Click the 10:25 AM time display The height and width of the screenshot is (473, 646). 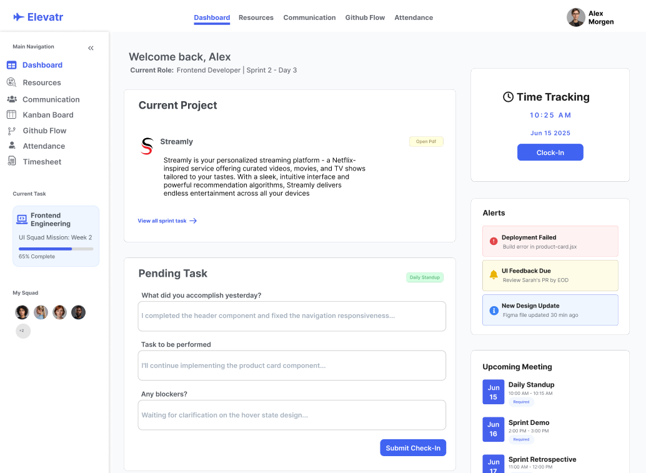click(550, 116)
